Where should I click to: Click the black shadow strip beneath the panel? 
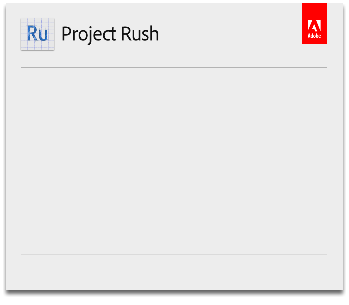174,294
